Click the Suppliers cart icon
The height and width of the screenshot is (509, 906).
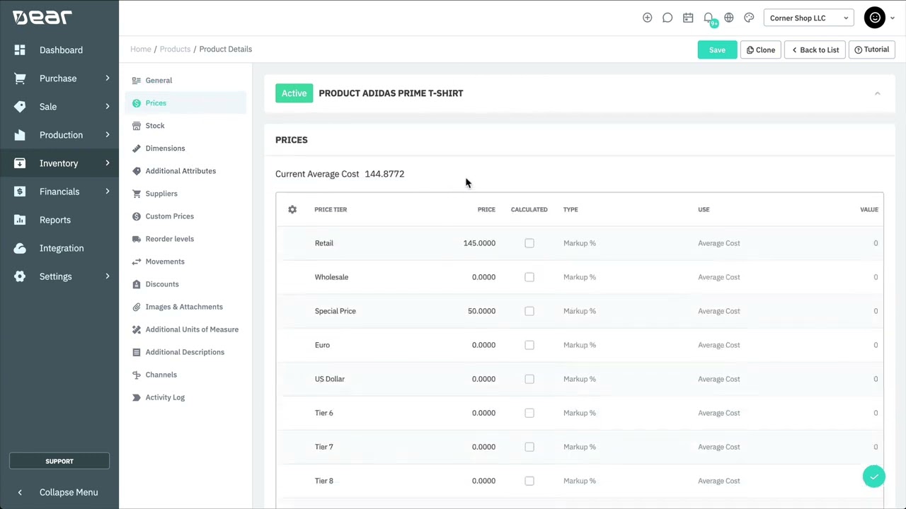137,194
